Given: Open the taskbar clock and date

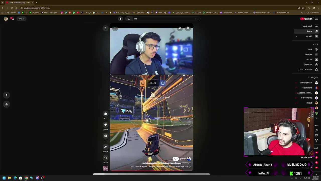Looking at the screenshot, I should [315, 178].
